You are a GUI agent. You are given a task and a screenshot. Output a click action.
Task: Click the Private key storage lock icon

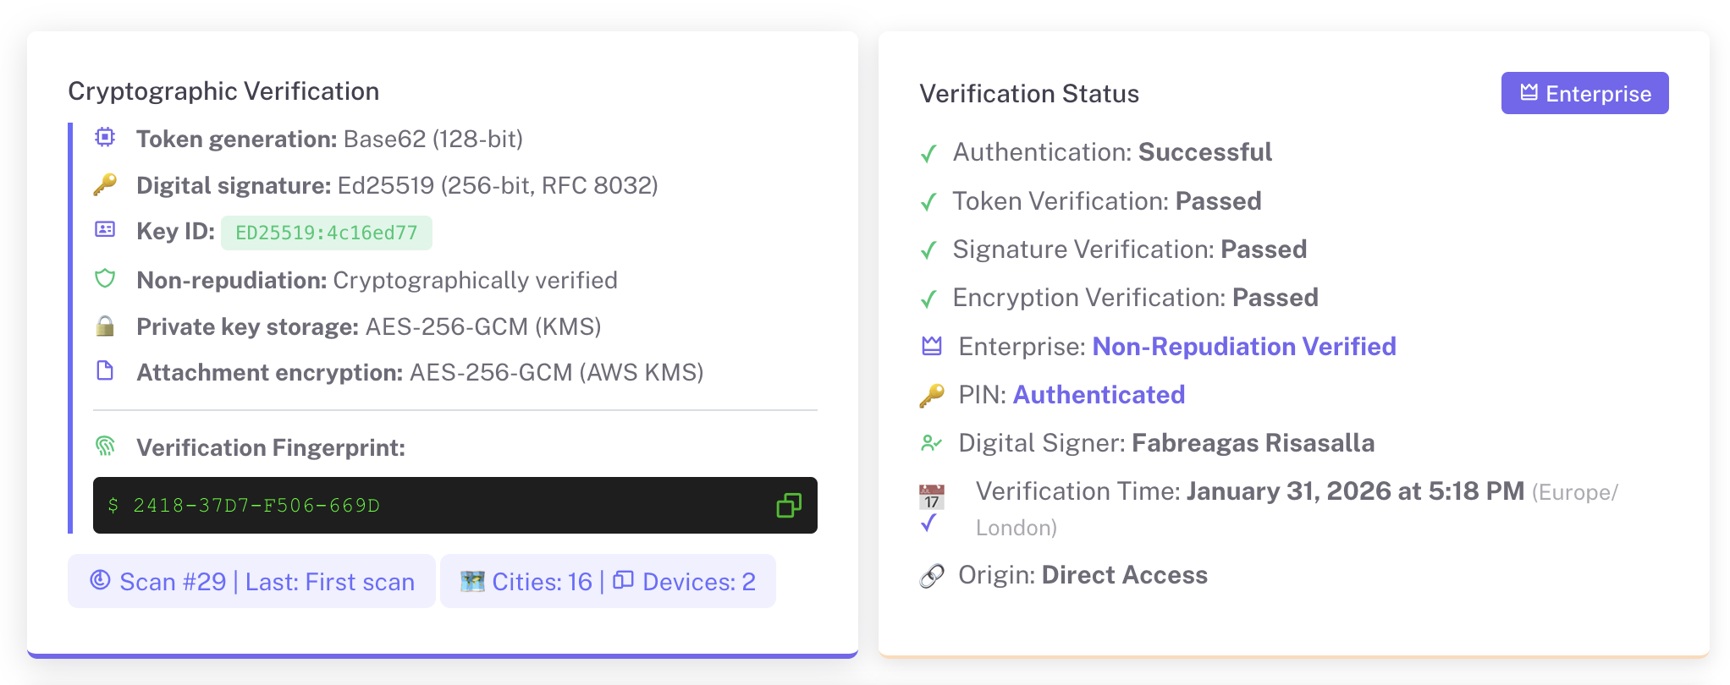tap(105, 326)
